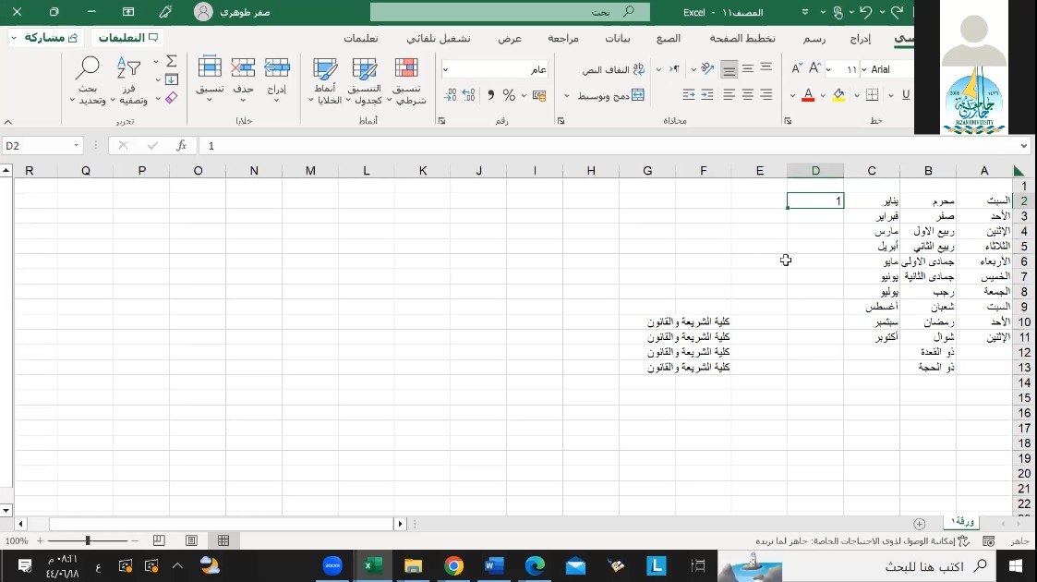The image size is (1037, 582).
Task: Click the Sort and Filter icon
Action: pyautogui.click(x=128, y=68)
